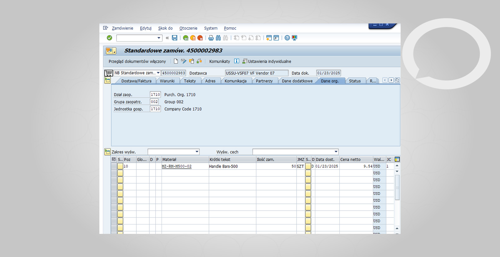
Task: Click the table vertical scrollbar thumb
Action: [x=397, y=187]
